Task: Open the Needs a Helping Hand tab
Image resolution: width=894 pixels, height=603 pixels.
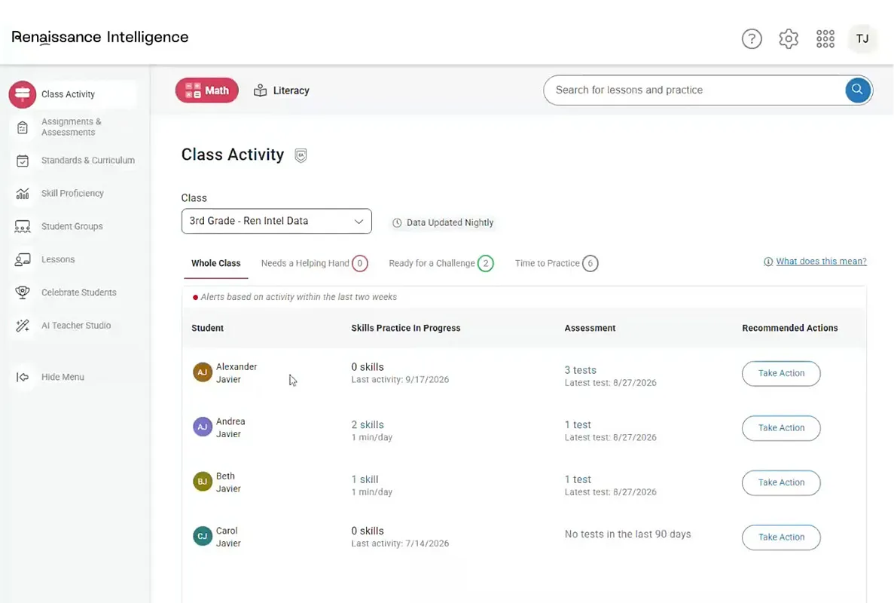Action: point(314,263)
